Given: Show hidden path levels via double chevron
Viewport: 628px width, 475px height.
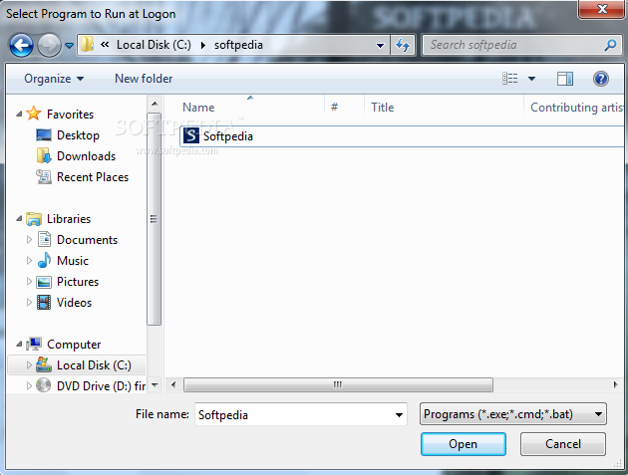Looking at the screenshot, I should pyautogui.click(x=105, y=45).
